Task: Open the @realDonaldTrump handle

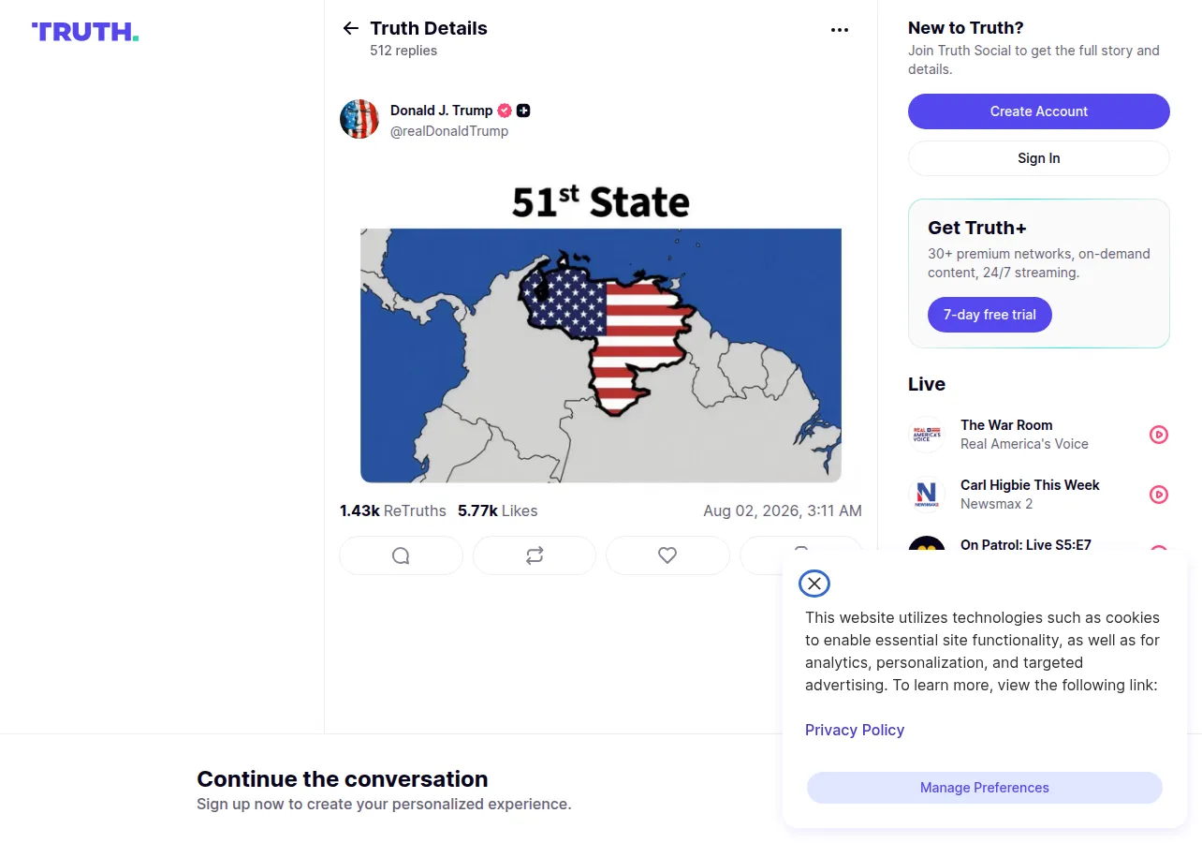Action: pyautogui.click(x=449, y=131)
